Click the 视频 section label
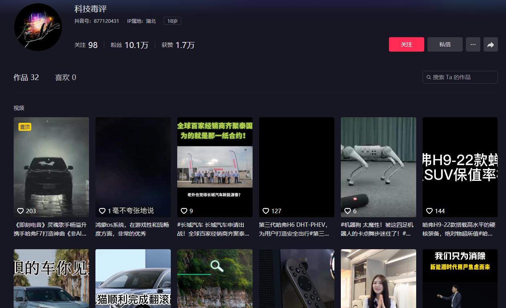 point(19,108)
